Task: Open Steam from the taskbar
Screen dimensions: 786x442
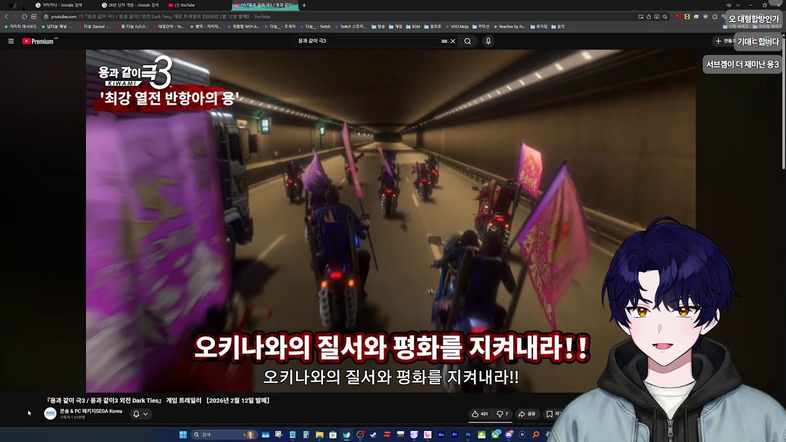Action: (x=373, y=435)
